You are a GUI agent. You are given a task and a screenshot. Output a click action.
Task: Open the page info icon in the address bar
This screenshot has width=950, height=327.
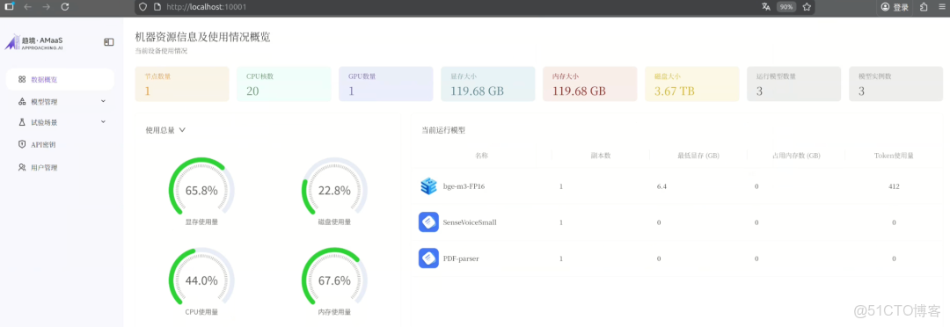[x=157, y=7]
